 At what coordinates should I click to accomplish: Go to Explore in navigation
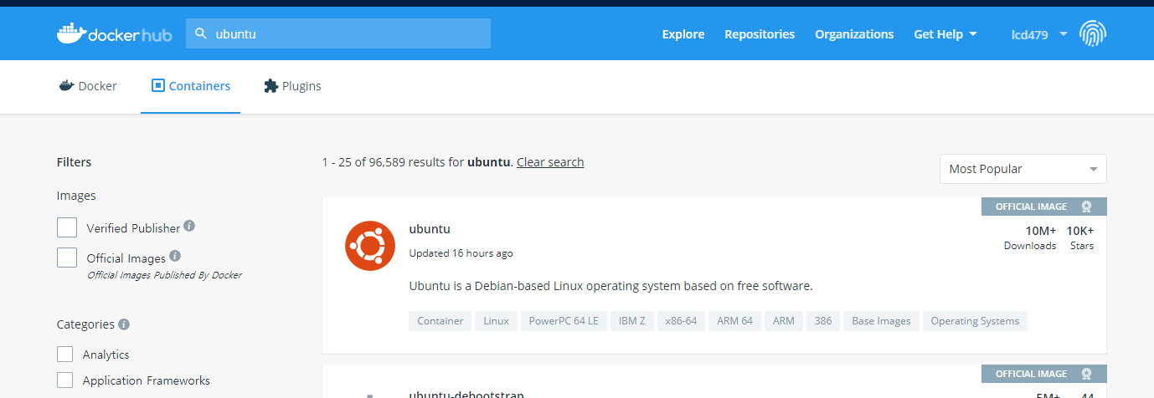(x=683, y=34)
